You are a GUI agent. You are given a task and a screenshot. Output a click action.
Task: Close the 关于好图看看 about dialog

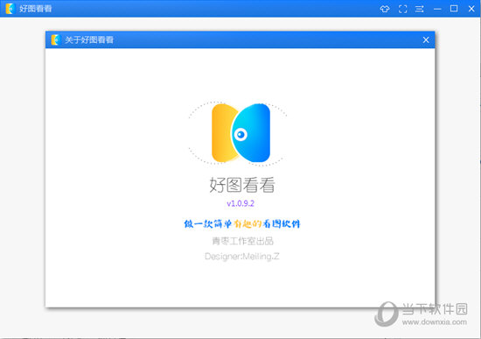tap(426, 40)
